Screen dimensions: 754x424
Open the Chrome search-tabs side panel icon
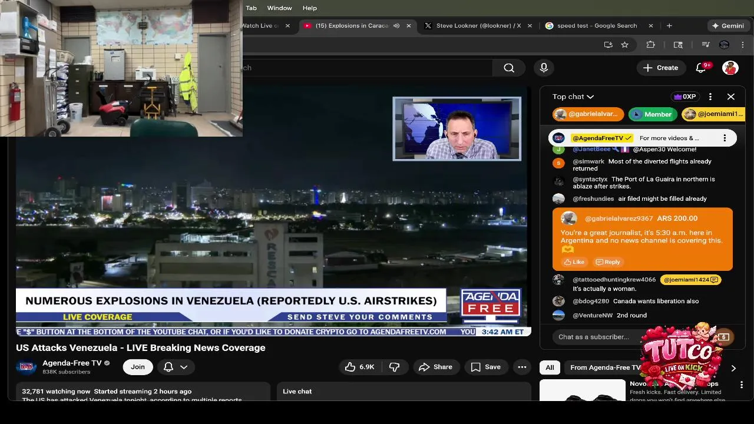678,45
